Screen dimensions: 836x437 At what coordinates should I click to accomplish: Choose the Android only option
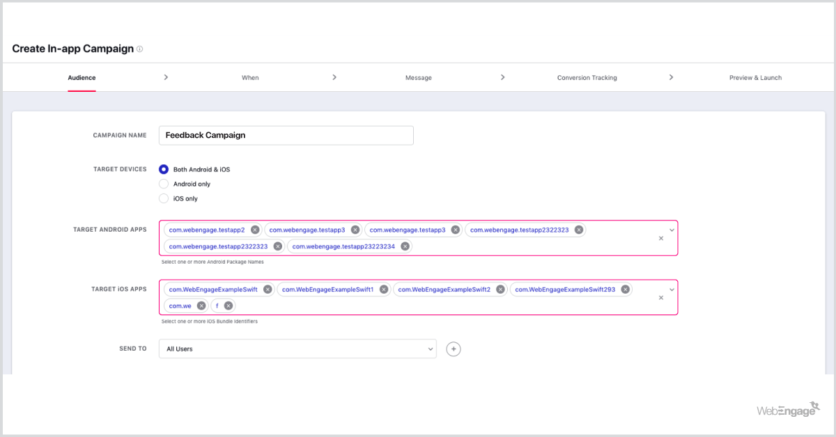(x=164, y=184)
